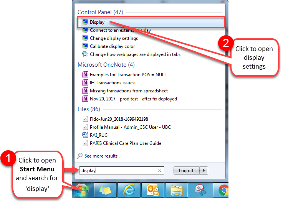
Task: Open Sticky Notes from the taskbar
Action: click(106, 191)
